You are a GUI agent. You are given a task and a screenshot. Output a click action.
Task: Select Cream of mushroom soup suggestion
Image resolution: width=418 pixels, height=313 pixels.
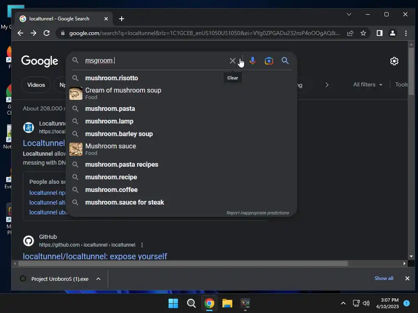181,93
